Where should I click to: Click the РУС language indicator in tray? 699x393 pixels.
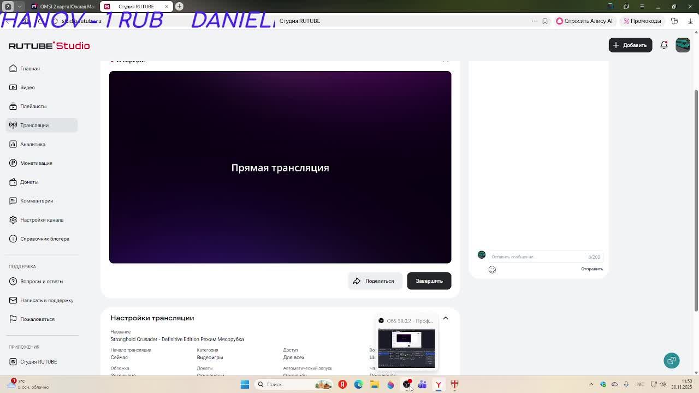[x=640, y=384]
